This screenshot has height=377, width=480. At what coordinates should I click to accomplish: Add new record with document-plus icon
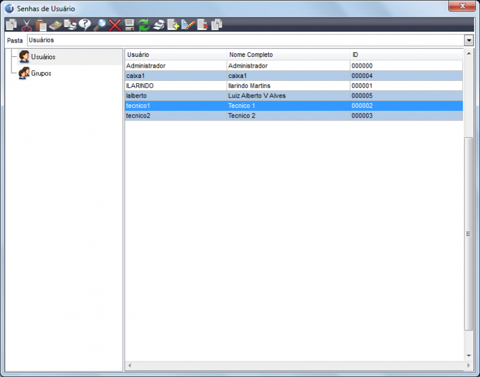[x=173, y=25]
